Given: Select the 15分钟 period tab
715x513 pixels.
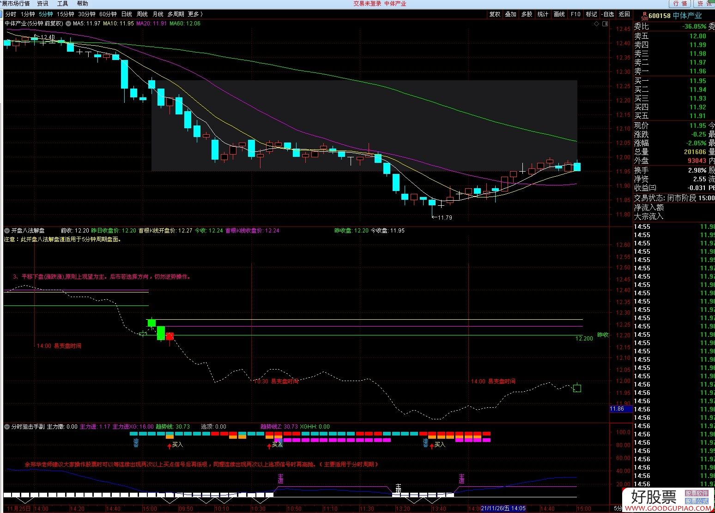Looking at the screenshot, I should tap(65, 14).
